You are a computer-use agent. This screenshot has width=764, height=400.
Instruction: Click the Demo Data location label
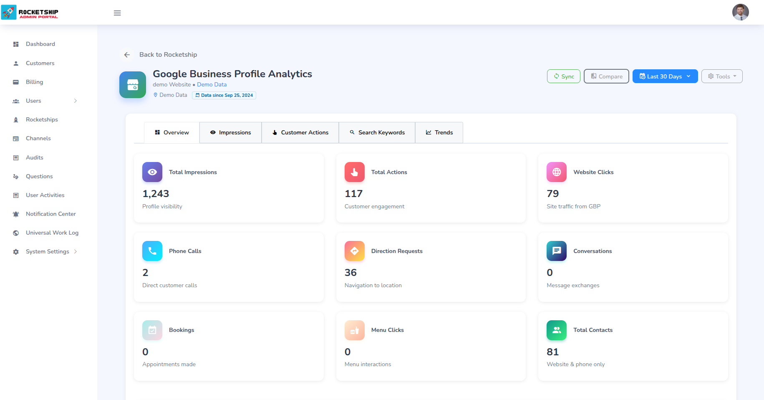pyautogui.click(x=170, y=95)
